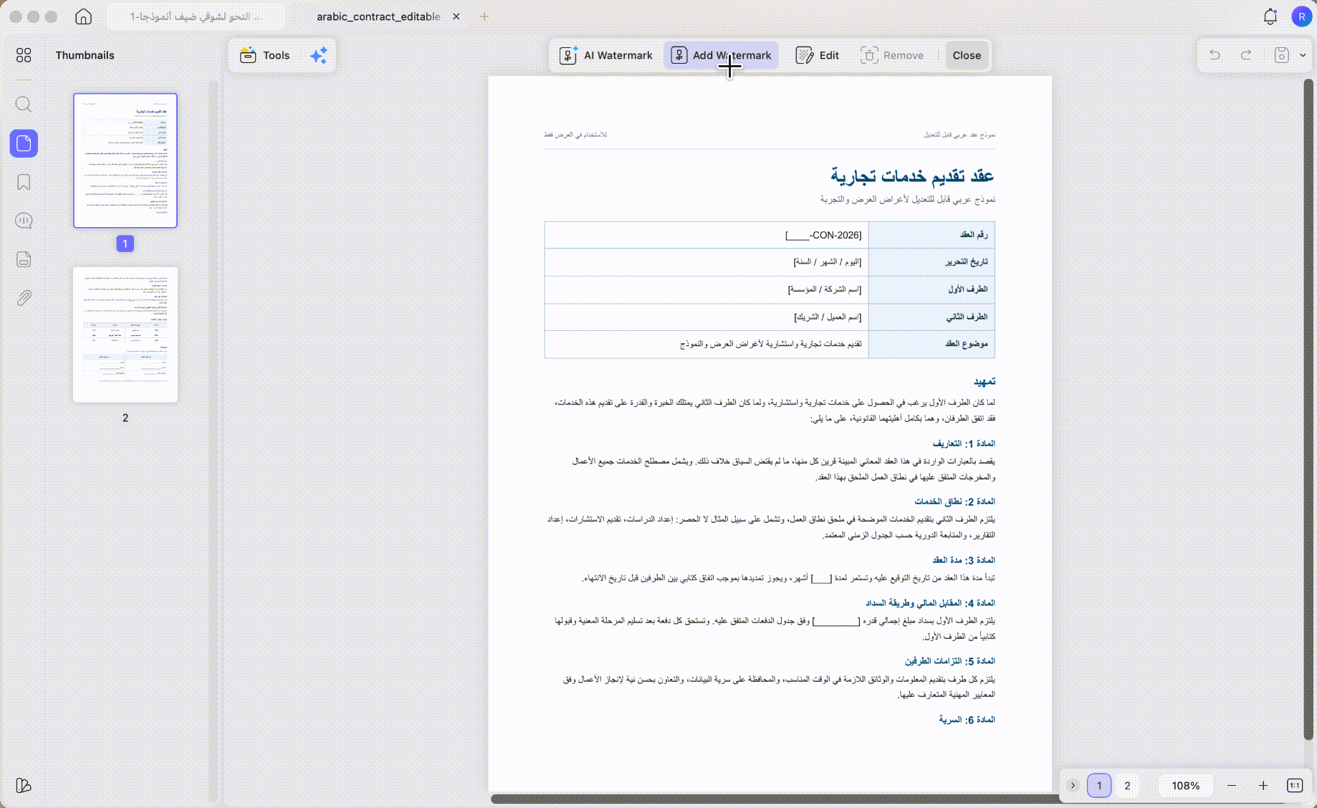Switch to the first Arabic document tab
This screenshot has height=808, width=1317.
coord(196,16)
